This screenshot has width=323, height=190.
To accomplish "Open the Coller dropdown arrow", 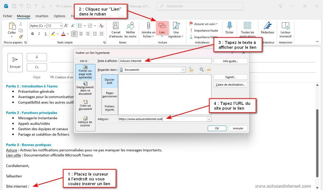I will (x=12, y=36).
